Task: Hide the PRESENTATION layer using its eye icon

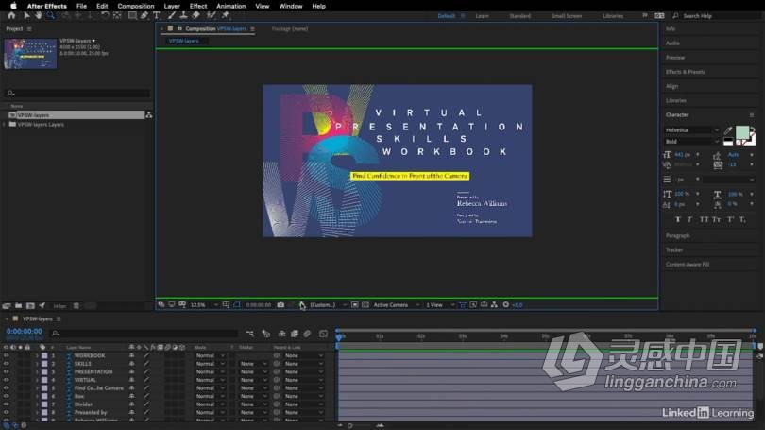Action: pyautogui.click(x=7, y=372)
